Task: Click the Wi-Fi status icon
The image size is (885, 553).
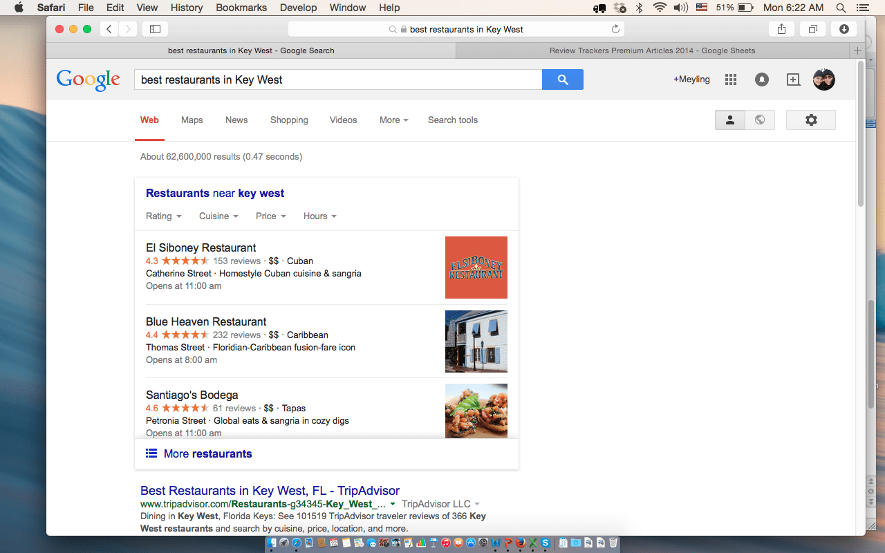Action: pyautogui.click(x=660, y=8)
